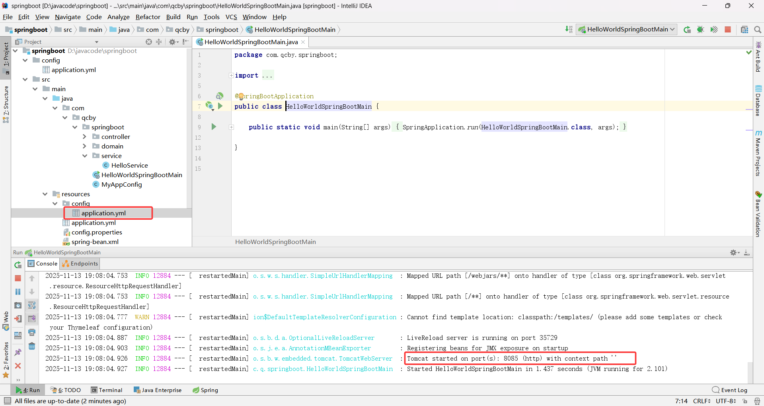Start debugging with the green bug icon
This screenshot has width=764, height=406.
point(701,29)
